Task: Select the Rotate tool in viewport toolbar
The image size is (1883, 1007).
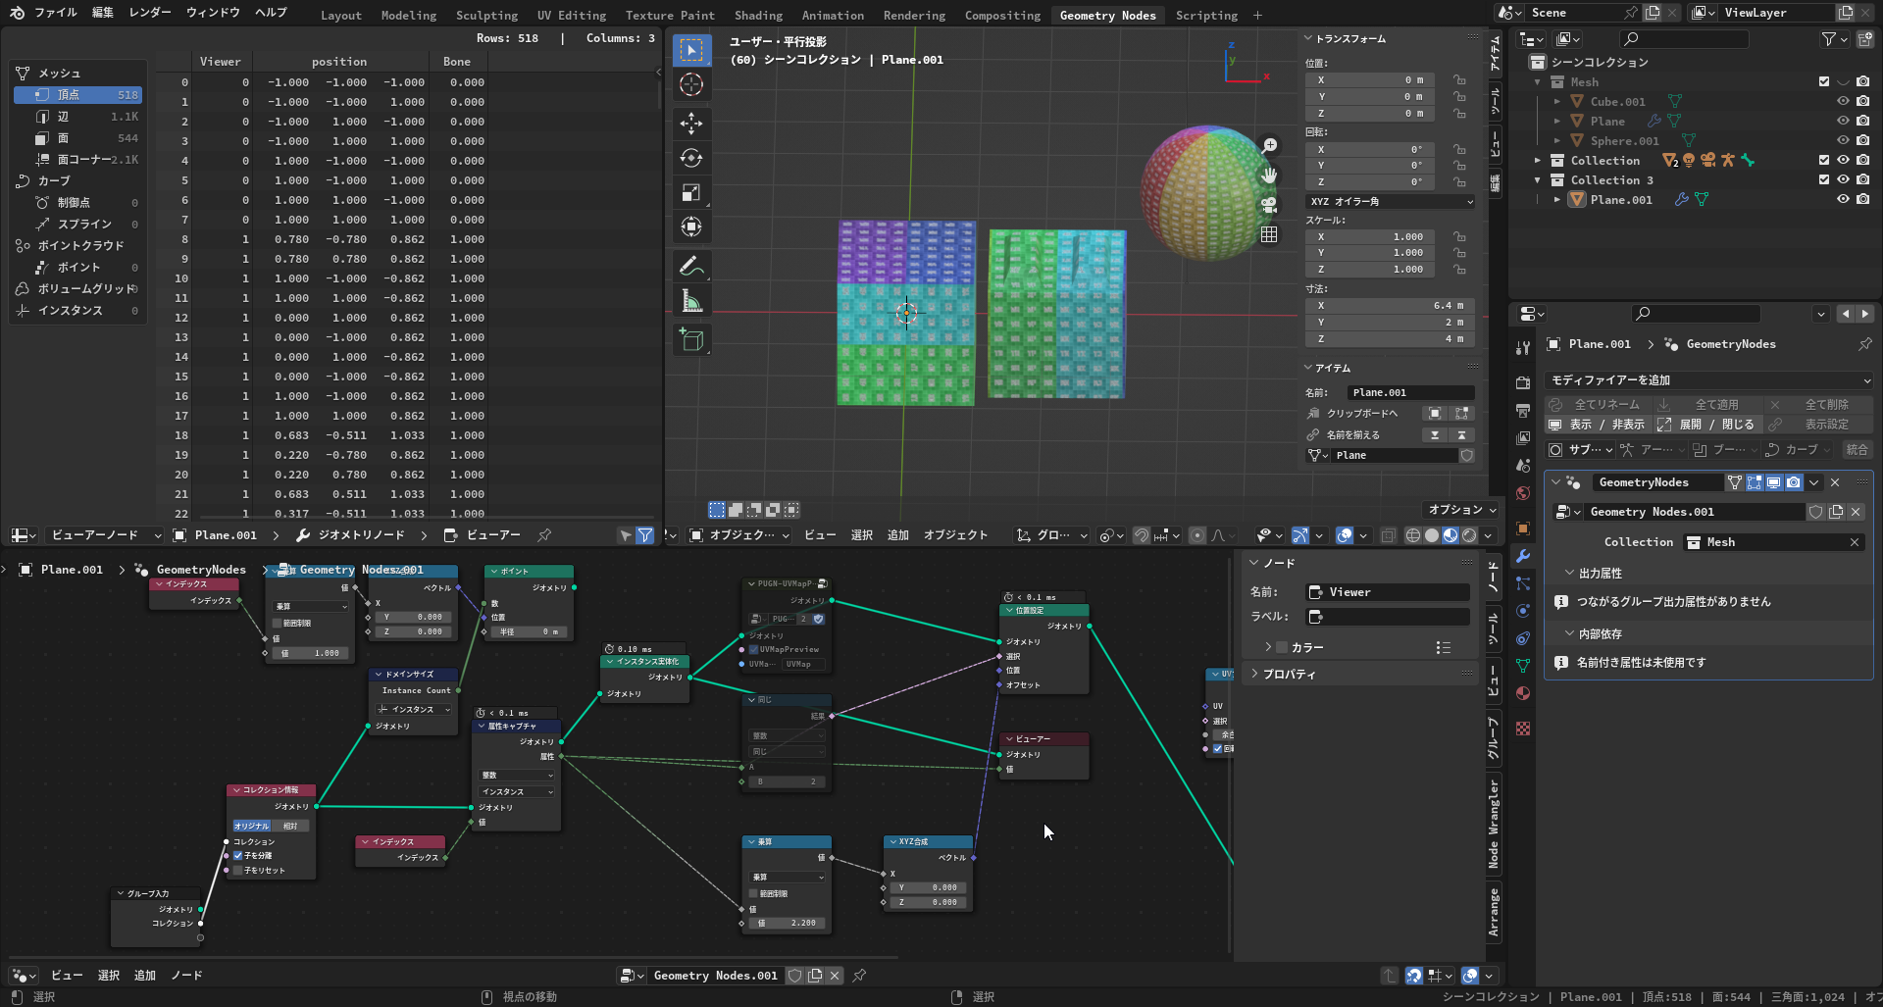Action: tap(691, 158)
